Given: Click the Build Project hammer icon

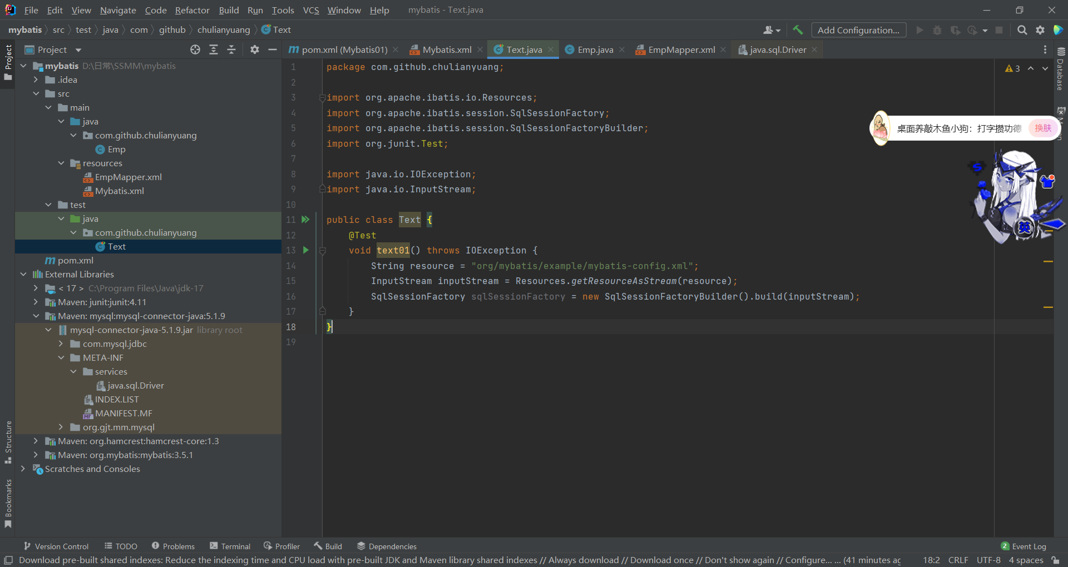Looking at the screenshot, I should (x=798, y=30).
